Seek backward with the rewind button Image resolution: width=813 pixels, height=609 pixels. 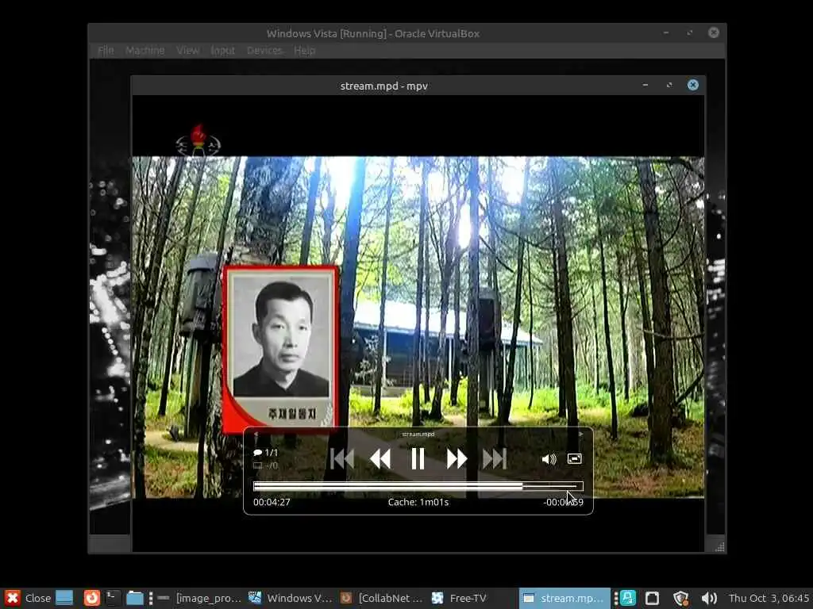click(380, 459)
